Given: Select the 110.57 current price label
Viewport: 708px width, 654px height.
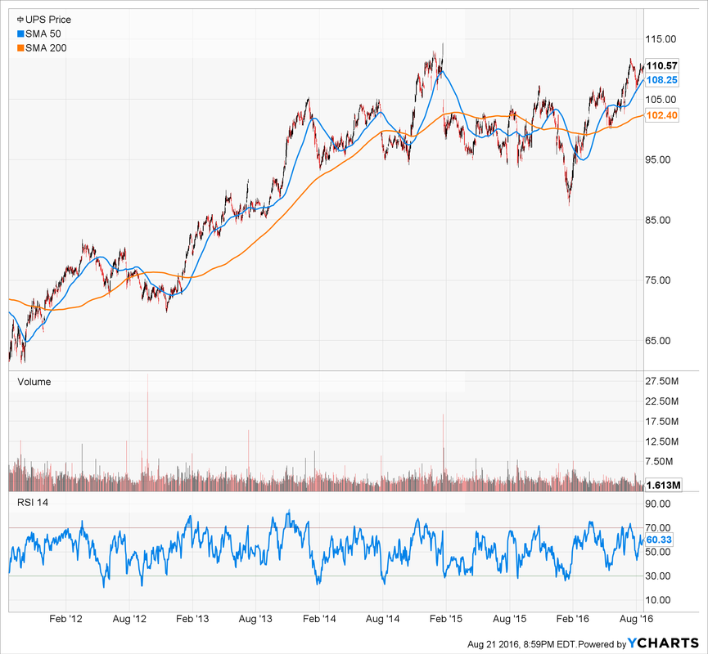Looking at the screenshot, I should pos(661,66).
